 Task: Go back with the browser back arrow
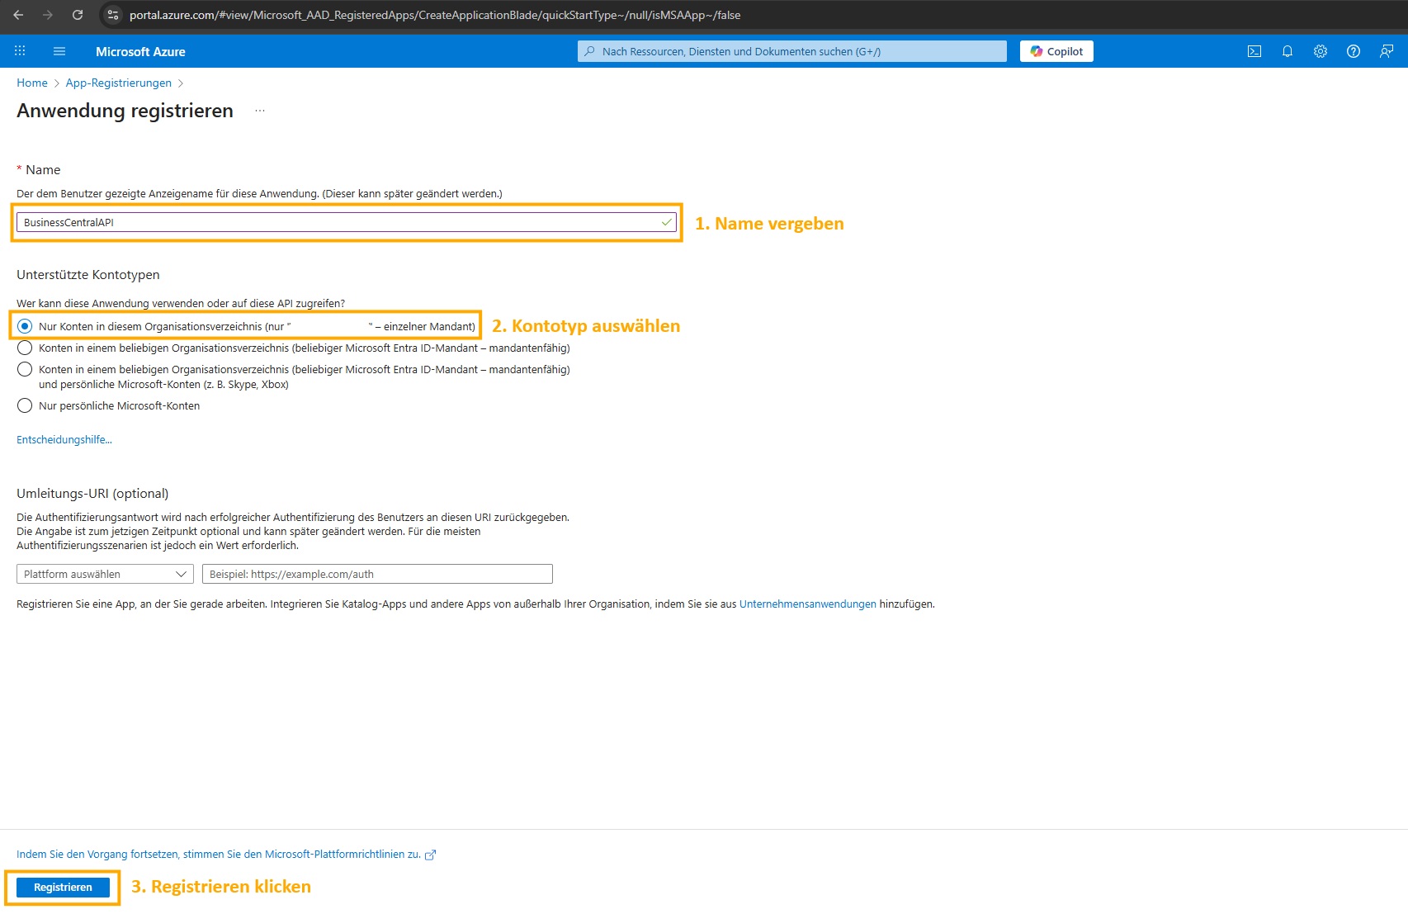[18, 15]
